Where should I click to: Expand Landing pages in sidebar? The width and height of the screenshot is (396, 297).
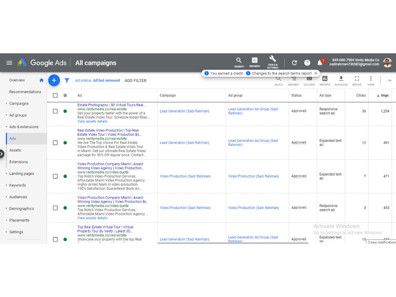pyautogui.click(x=6, y=173)
